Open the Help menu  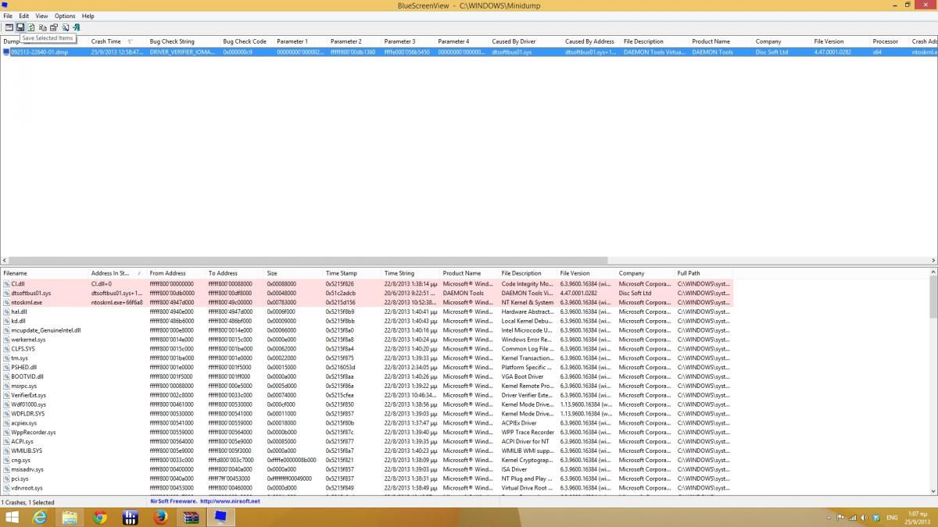[x=88, y=16]
